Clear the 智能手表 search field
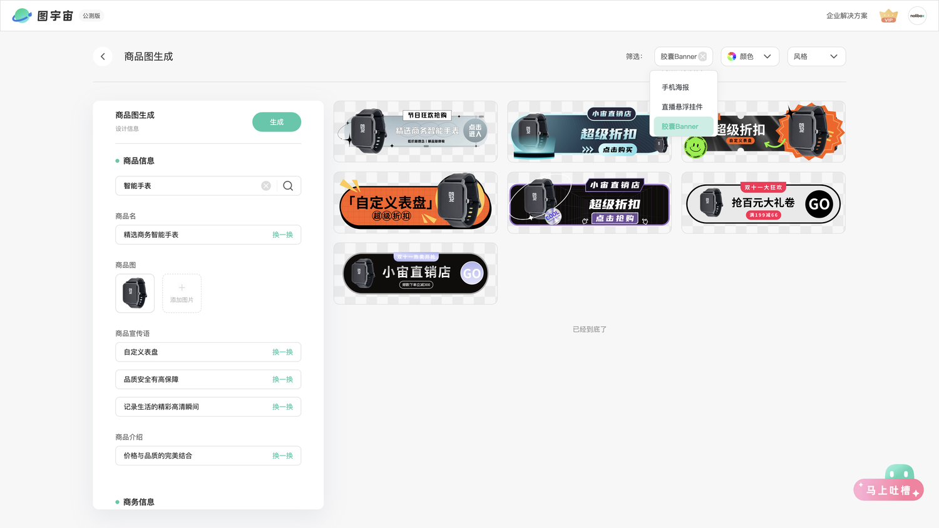939x528 pixels. coord(266,186)
